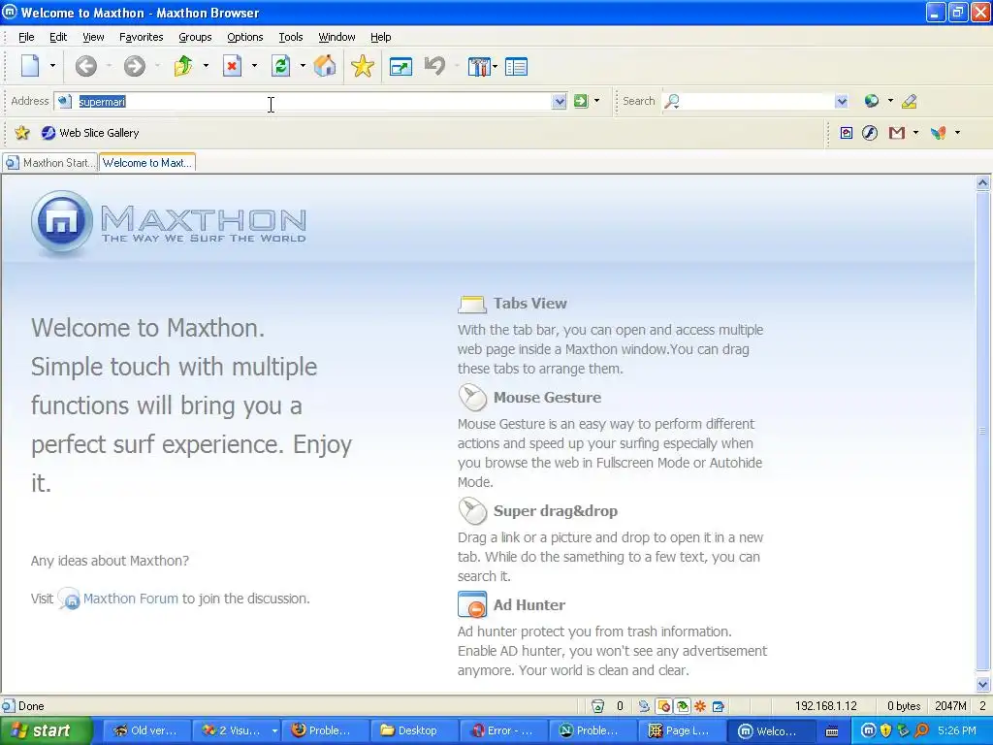Stop loading with the red X page icon
The width and height of the screenshot is (993, 745).
point(233,66)
